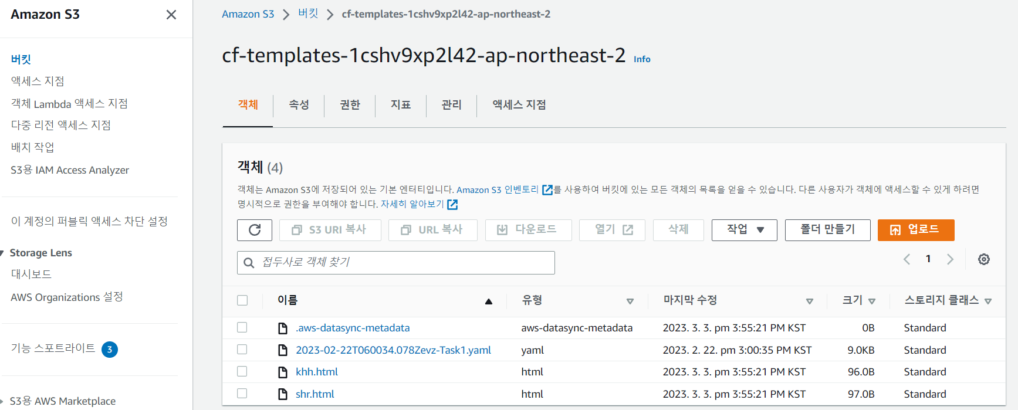The width and height of the screenshot is (1018, 410).
Task: Click the file icon beside khh.html
Action: click(x=283, y=372)
